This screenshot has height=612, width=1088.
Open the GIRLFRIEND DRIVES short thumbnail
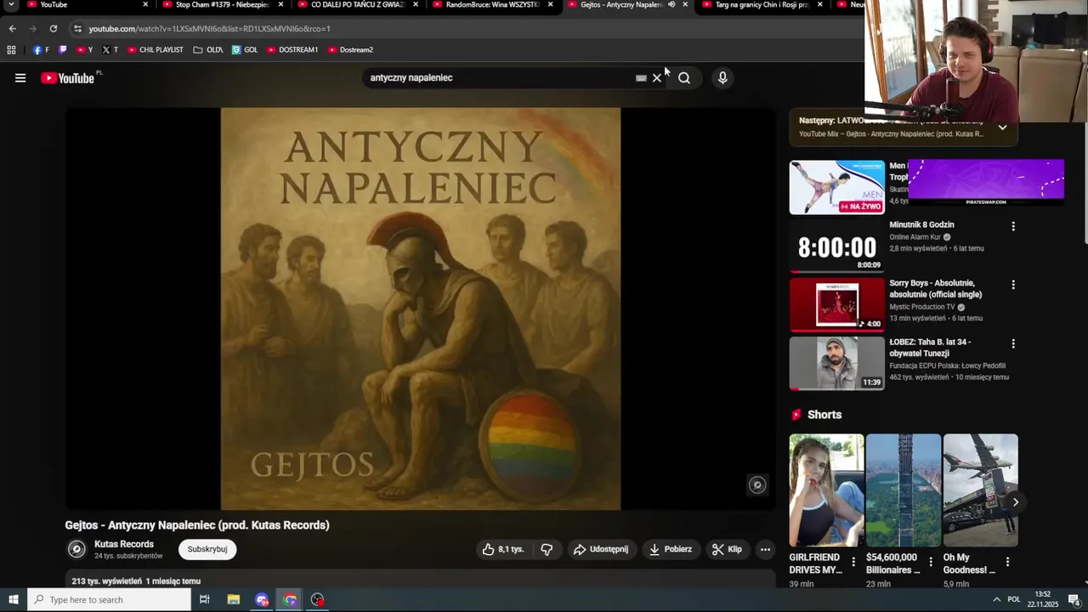(826, 490)
